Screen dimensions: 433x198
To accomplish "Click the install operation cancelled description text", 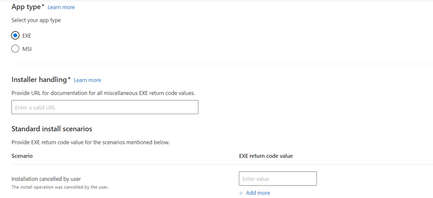I will pyautogui.click(x=60, y=187).
